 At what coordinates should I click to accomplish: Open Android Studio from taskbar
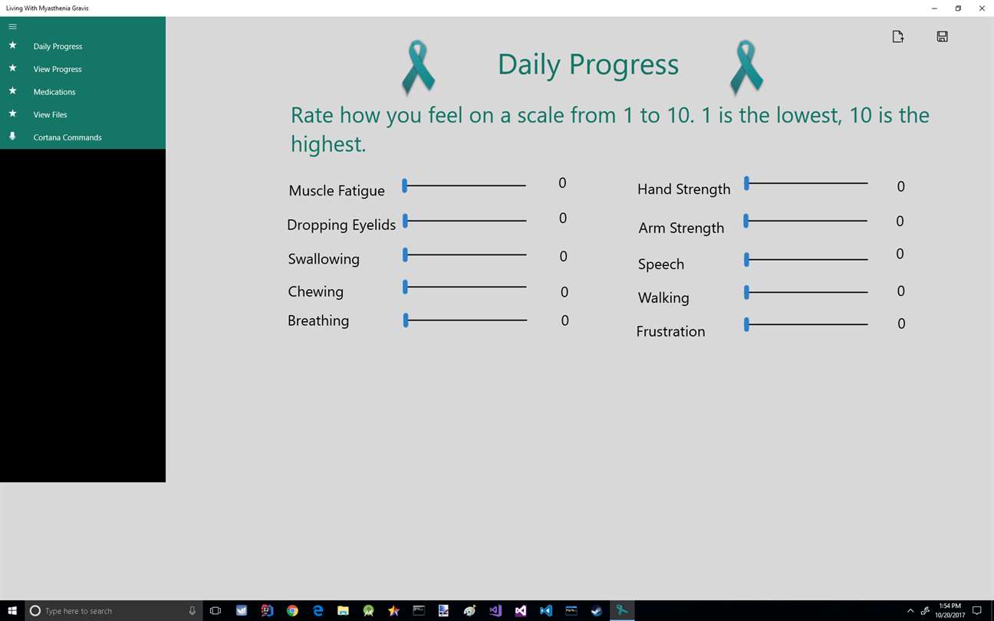(368, 610)
